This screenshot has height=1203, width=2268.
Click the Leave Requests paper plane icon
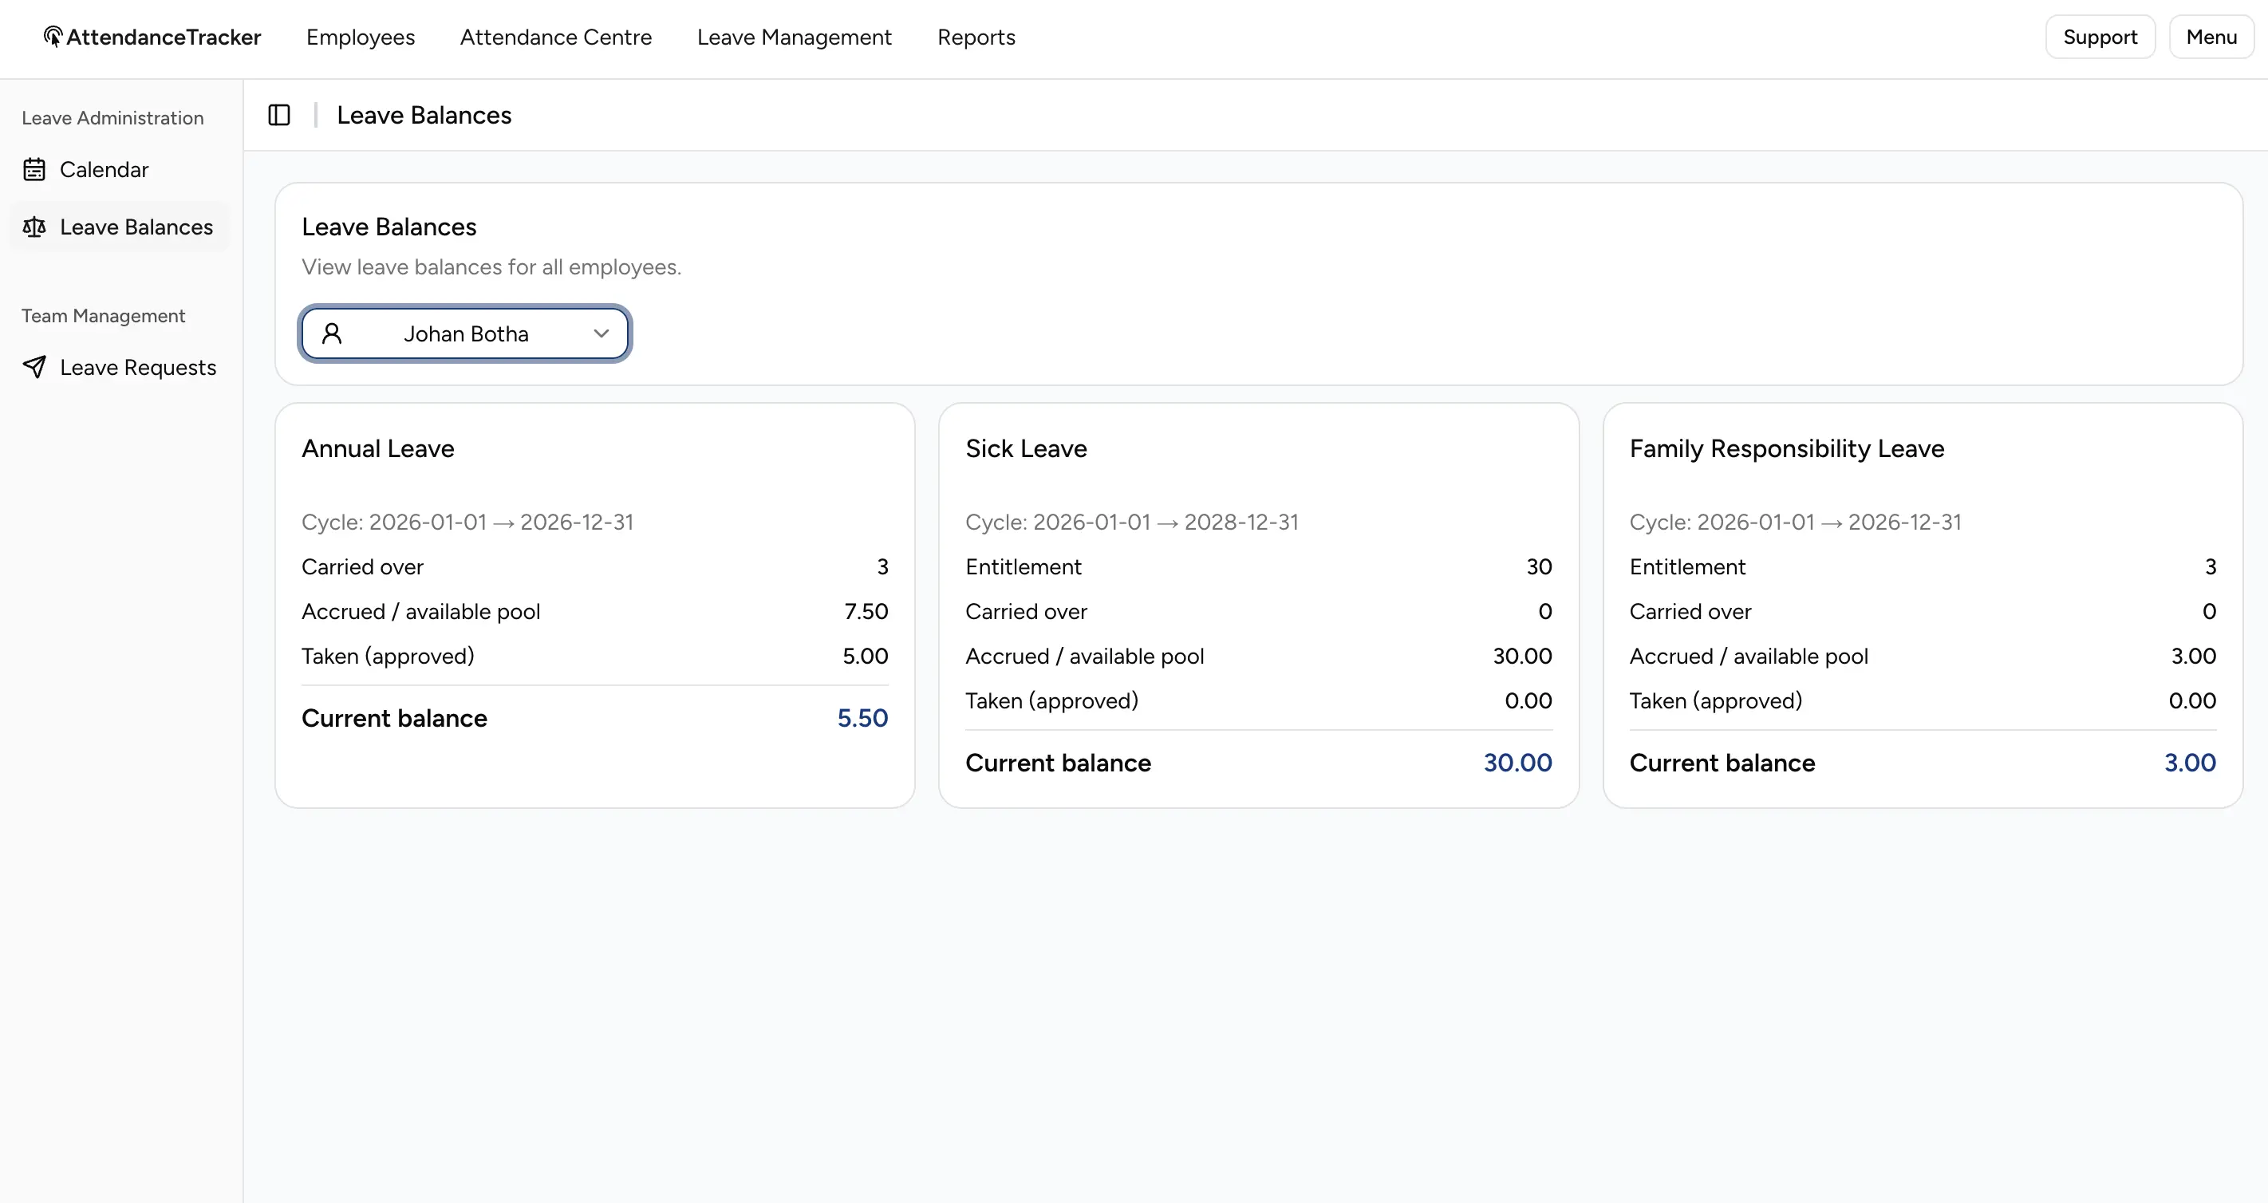(34, 367)
